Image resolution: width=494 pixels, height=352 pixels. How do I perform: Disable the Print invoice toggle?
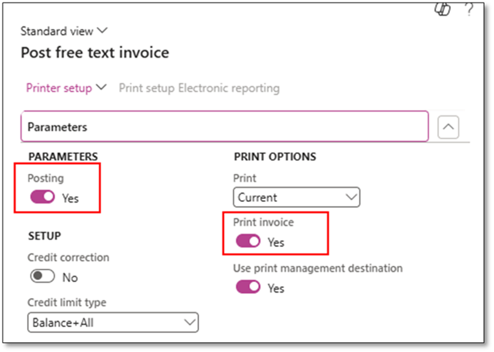[248, 242]
